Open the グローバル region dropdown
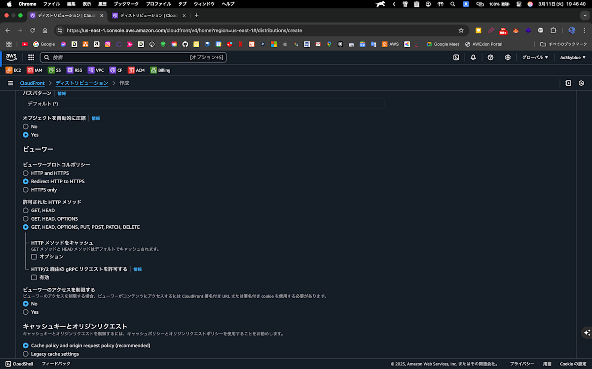Viewport: 592px width, 369px height. tap(535, 57)
